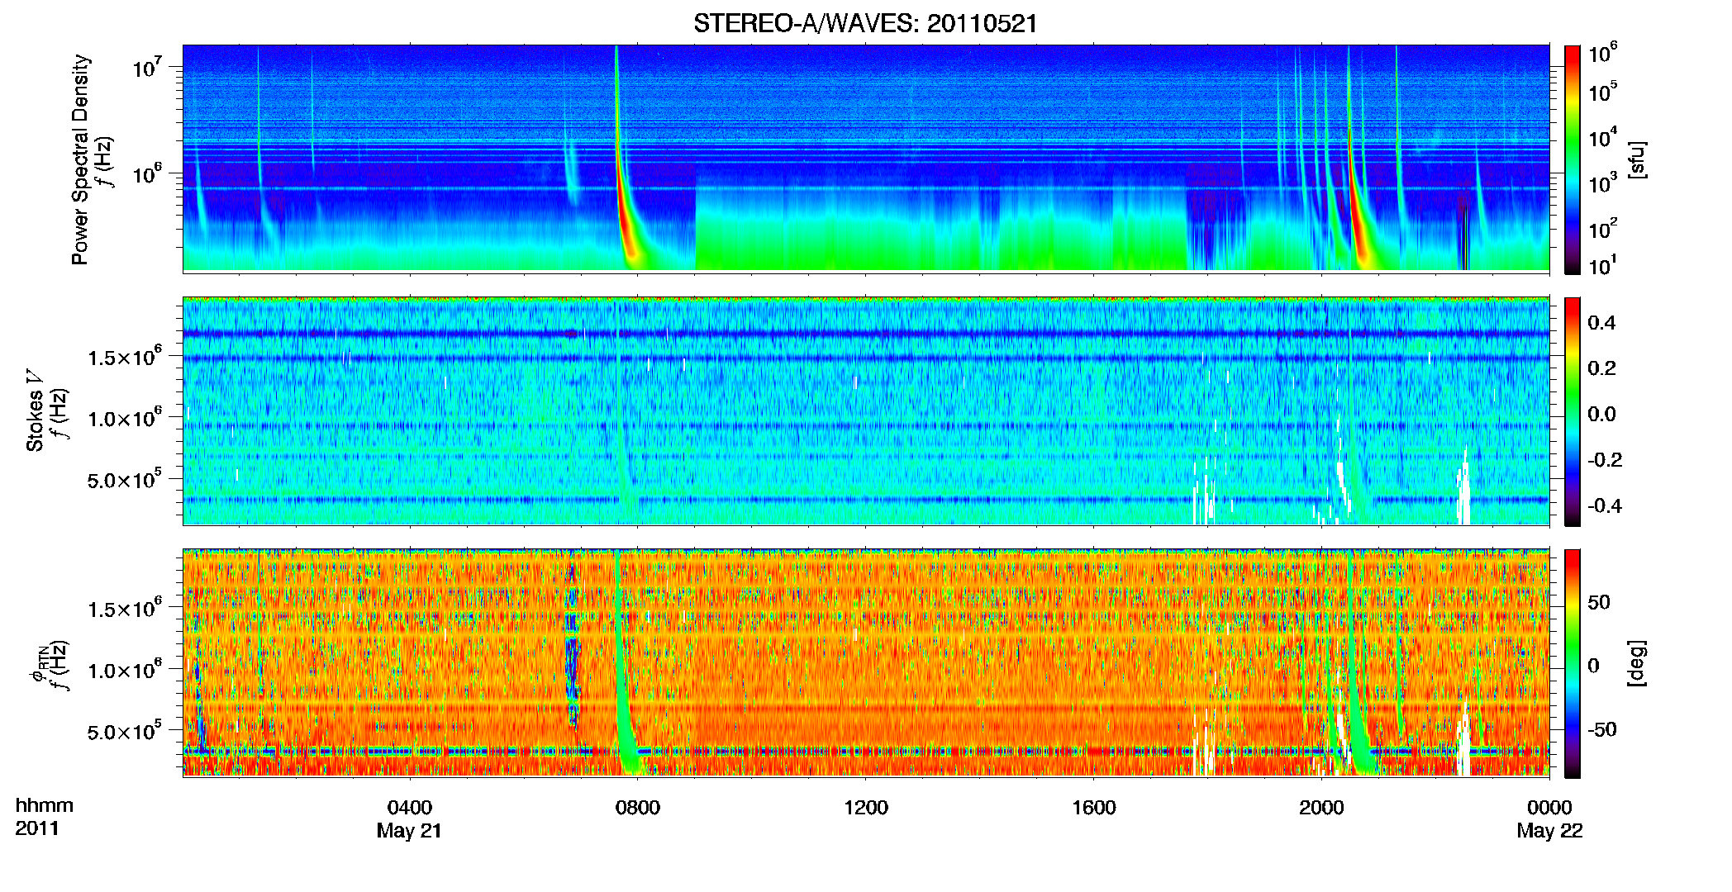The image size is (1732, 892).
Task: Select the 10^5 value on the sfu color bar
Action: [x=1603, y=92]
